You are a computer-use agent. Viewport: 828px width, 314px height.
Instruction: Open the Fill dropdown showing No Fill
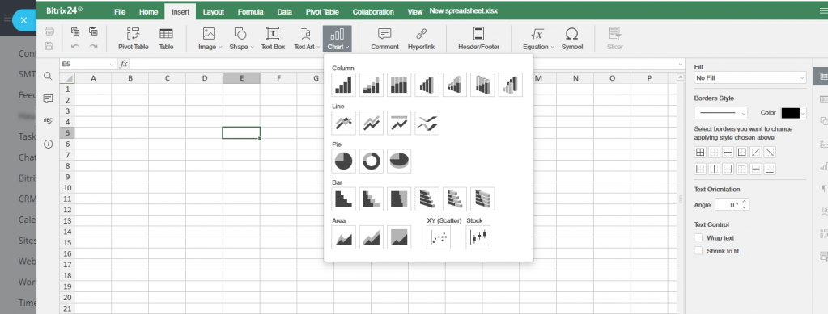(749, 78)
